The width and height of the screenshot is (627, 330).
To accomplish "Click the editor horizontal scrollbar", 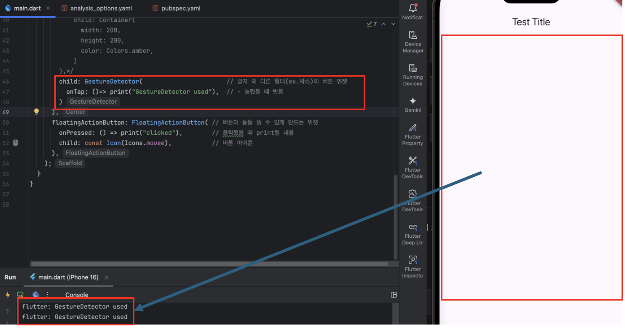I will 210,264.
